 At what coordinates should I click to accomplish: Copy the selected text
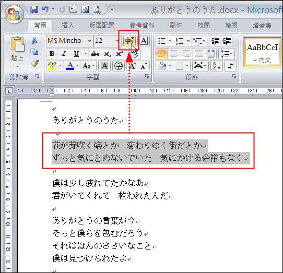[x=34, y=52]
